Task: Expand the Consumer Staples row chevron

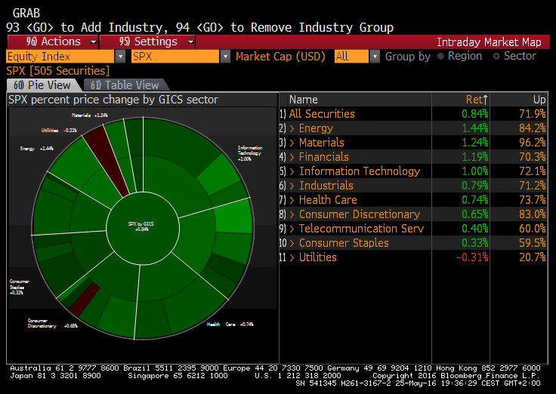Action: (x=292, y=243)
